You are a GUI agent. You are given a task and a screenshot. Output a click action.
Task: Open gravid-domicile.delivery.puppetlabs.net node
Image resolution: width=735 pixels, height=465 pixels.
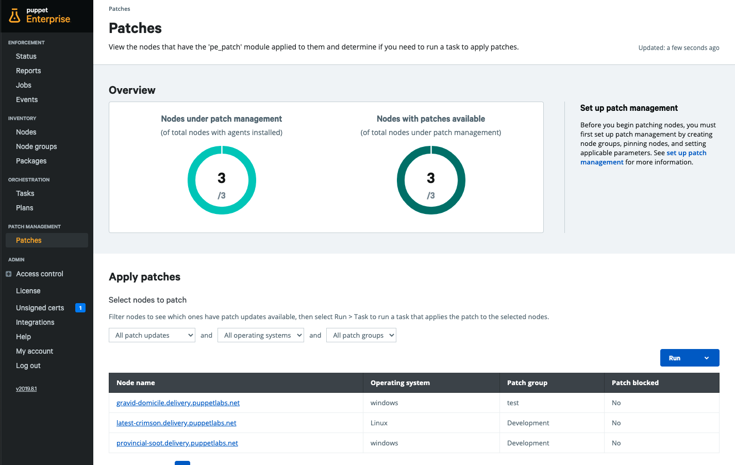(178, 403)
